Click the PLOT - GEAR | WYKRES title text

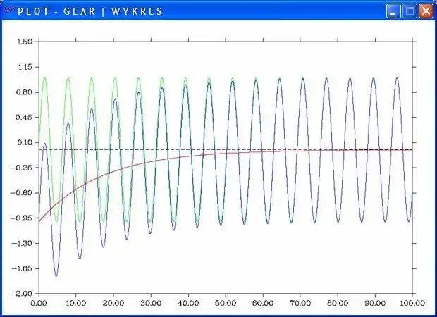90,11
